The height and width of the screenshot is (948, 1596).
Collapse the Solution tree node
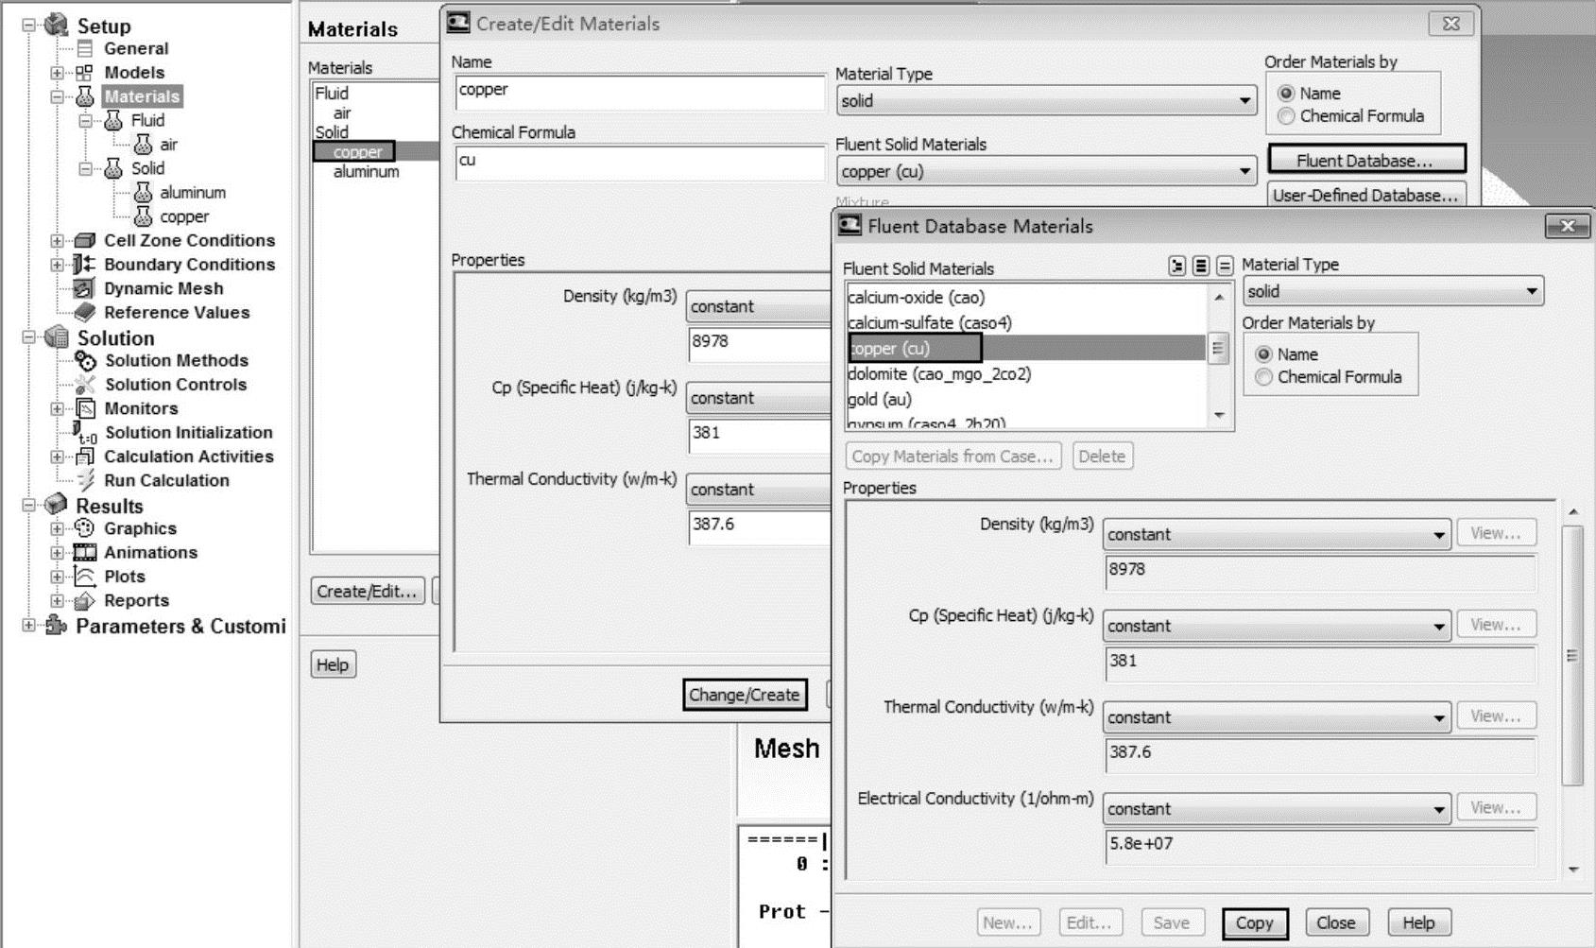tap(29, 337)
